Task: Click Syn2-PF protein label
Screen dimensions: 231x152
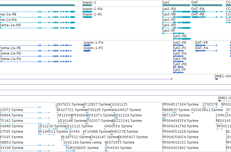Action: [179, 70]
